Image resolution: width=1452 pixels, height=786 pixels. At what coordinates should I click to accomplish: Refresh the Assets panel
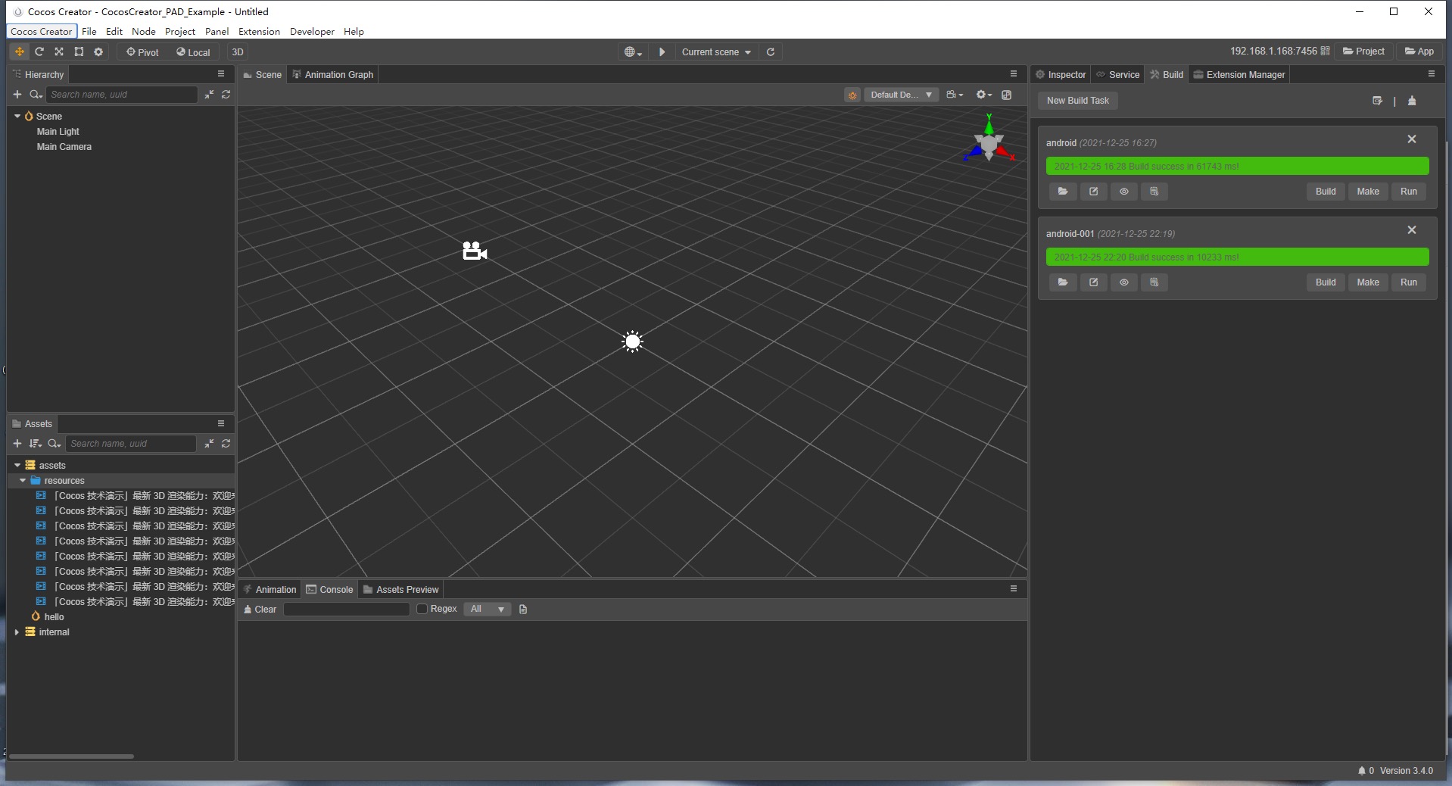pyautogui.click(x=226, y=444)
